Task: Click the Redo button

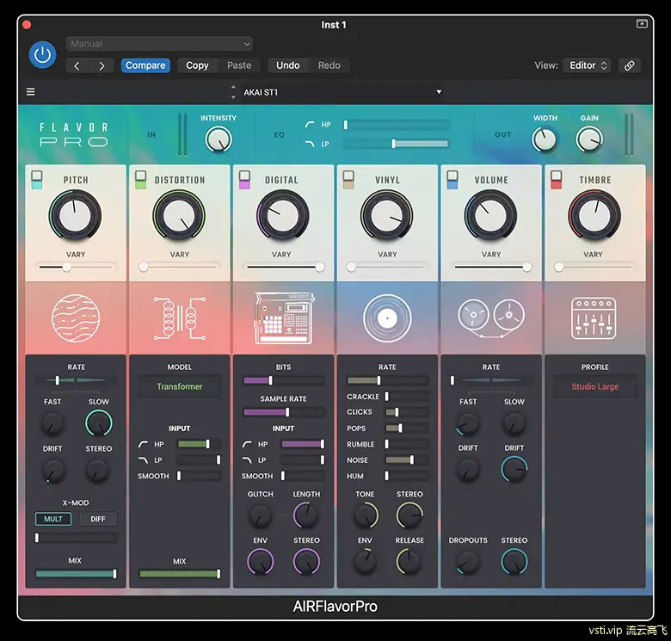Action: (329, 65)
